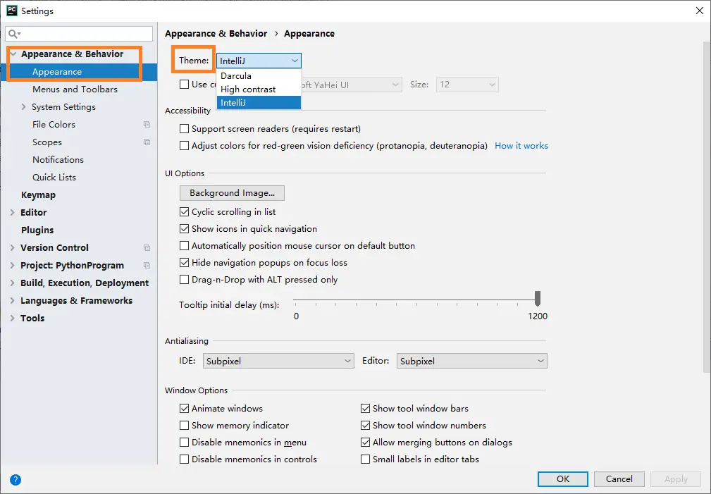Enable Show memory indicator checkbox

184,426
